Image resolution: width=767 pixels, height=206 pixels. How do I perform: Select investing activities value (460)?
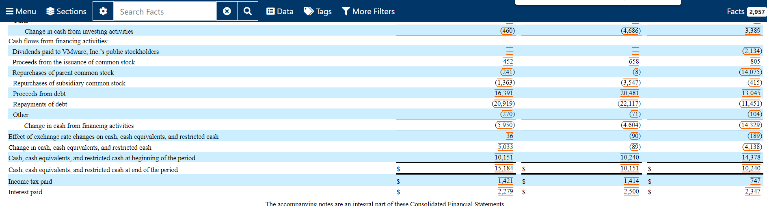[x=507, y=30]
